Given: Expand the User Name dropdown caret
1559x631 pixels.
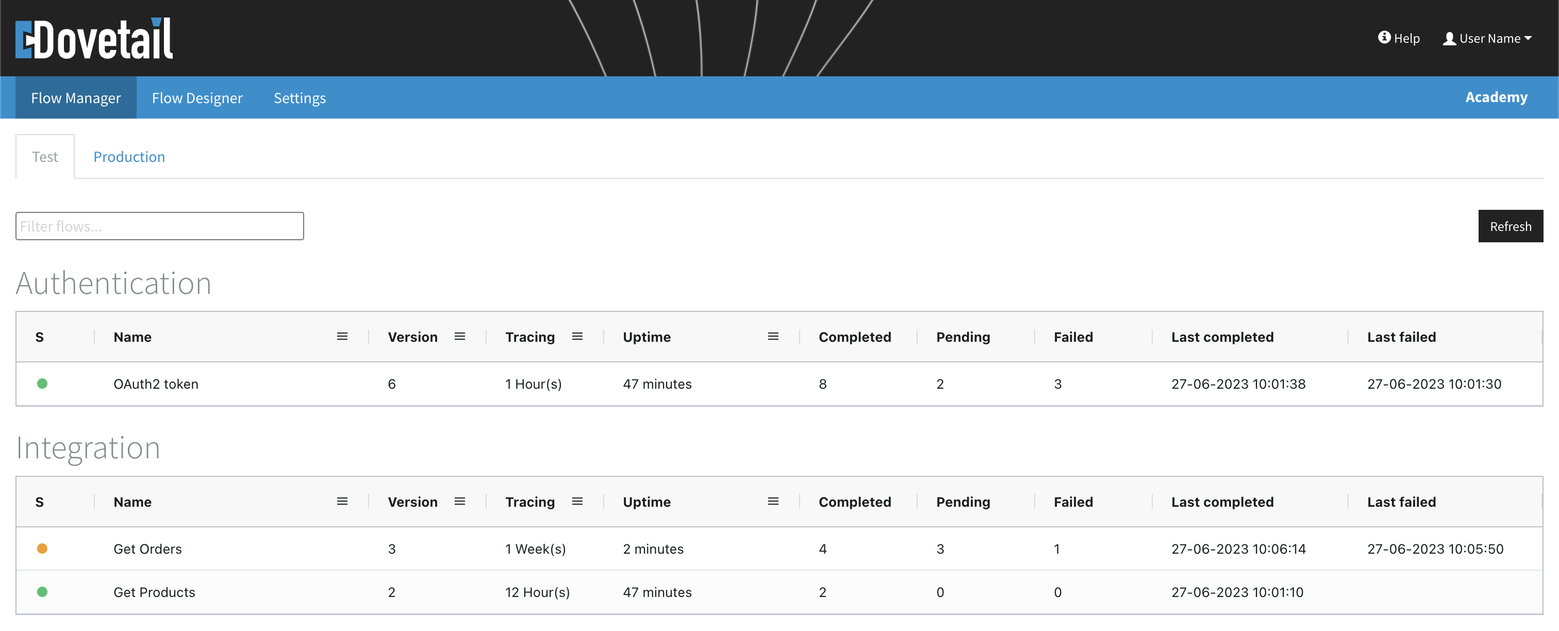Looking at the screenshot, I should [x=1528, y=38].
